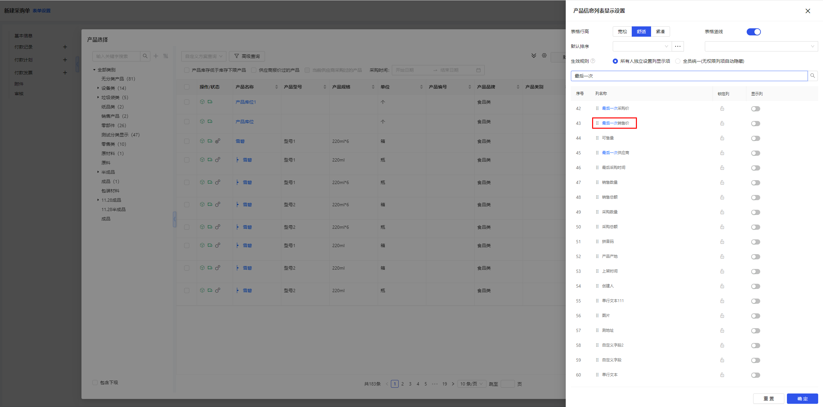The image size is (823, 407).
Task: Toggle the 表格竖线 switch
Action: coord(754,32)
